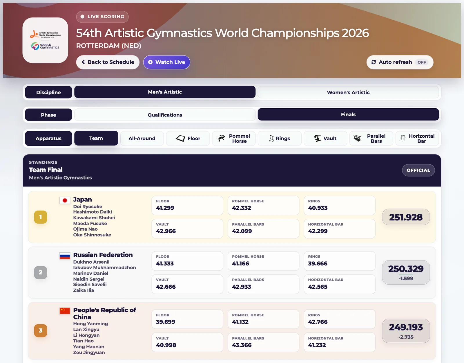
Task: Click the rank 2 silver badge
Action: [41, 272]
